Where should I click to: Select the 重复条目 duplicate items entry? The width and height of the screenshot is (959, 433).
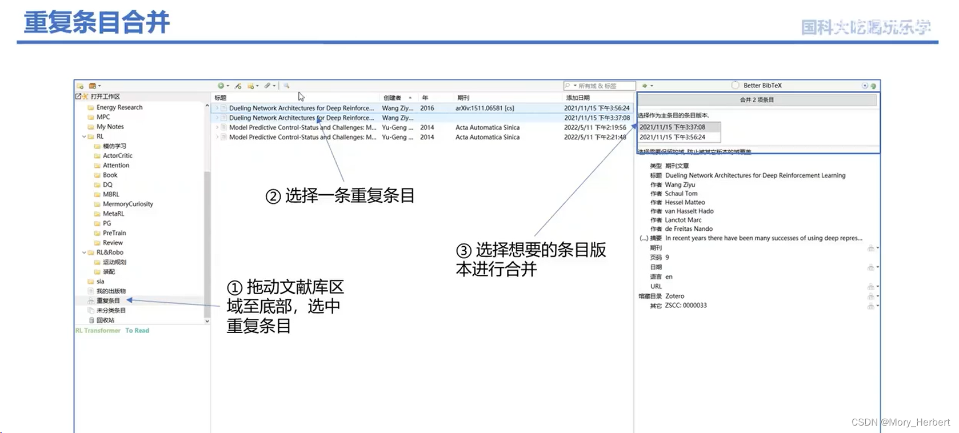108,300
